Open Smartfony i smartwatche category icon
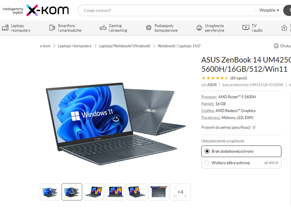291x208 pixels. [52, 28]
